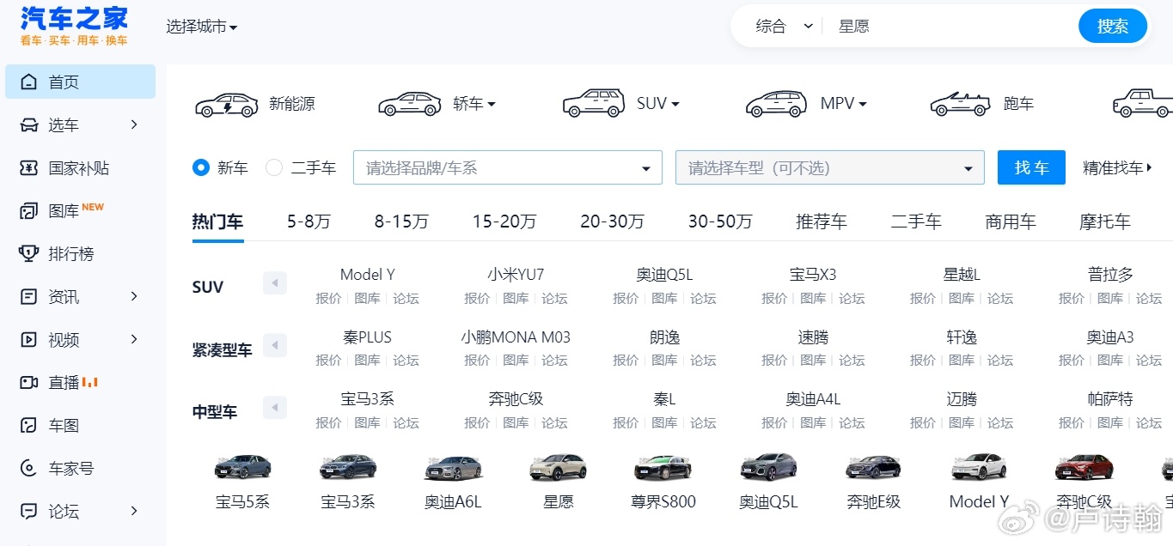
Task: Click 图库 under 奥迪Q5L in SUV row
Action: click(x=664, y=299)
